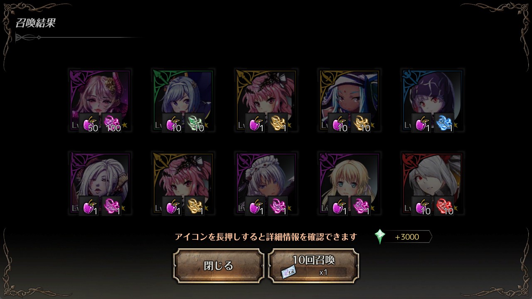Tap the 10回召喚 summon again button

tap(313, 266)
